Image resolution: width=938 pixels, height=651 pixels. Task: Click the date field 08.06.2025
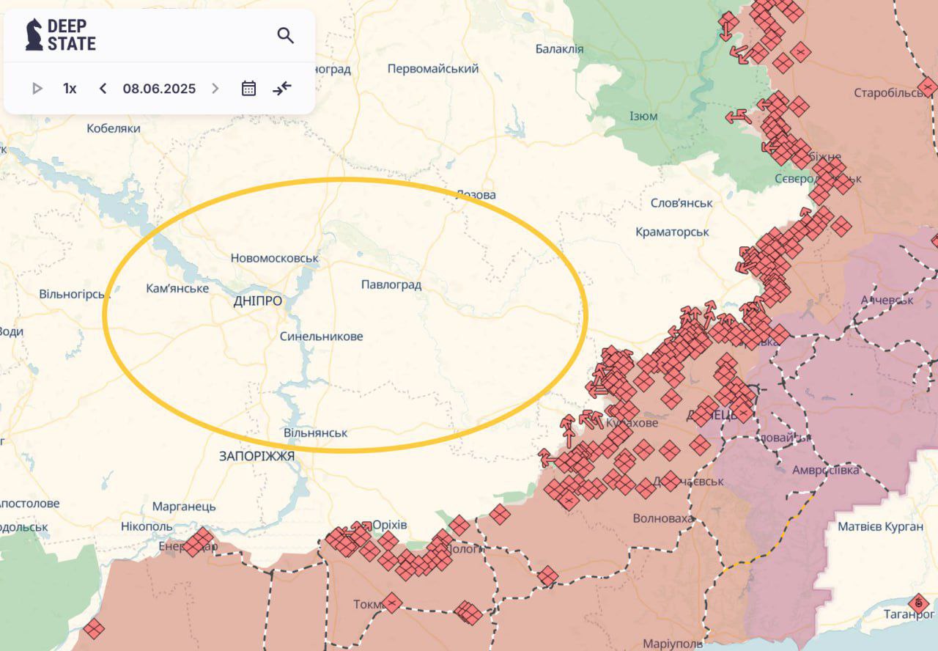point(159,89)
